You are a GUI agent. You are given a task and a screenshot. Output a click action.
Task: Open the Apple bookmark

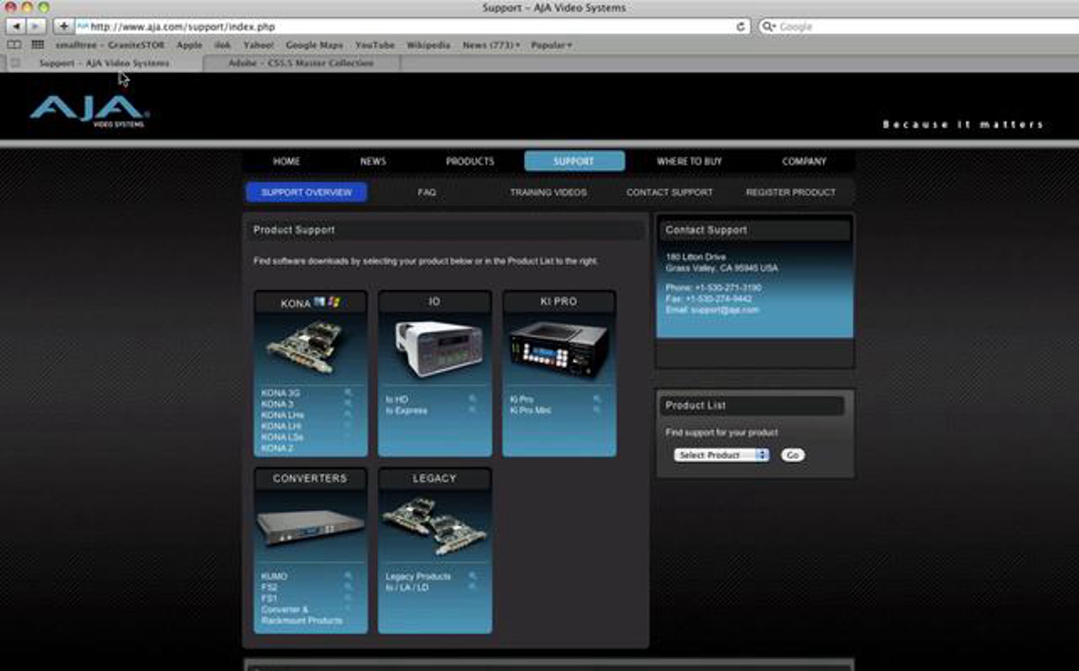[189, 45]
